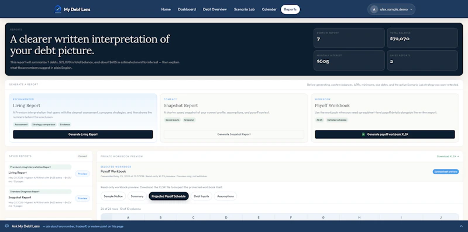The height and width of the screenshot is (232, 468).
Task: Click the Saved Reports count card
Action: click(x=422, y=61)
